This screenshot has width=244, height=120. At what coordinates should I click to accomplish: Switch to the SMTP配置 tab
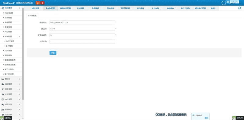pyautogui.click(x=125, y=9)
